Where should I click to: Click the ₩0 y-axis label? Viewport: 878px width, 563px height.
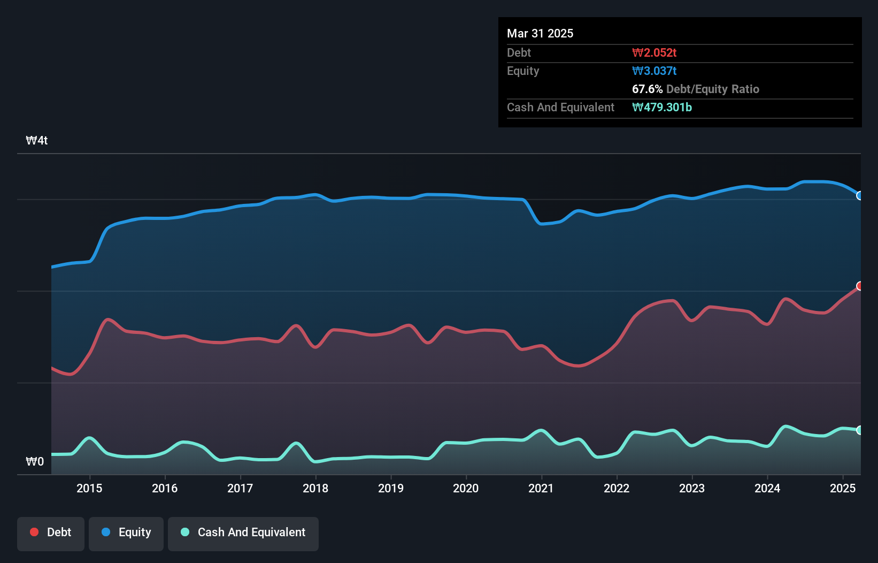click(35, 461)
